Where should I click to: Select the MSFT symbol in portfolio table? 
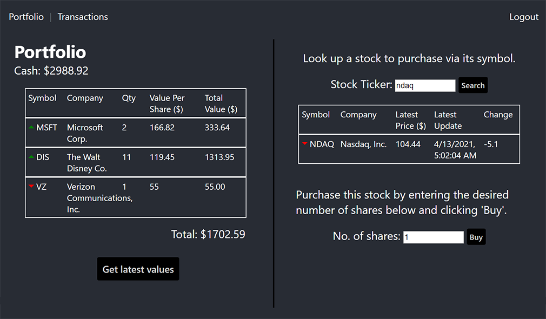tap(46, 128)
